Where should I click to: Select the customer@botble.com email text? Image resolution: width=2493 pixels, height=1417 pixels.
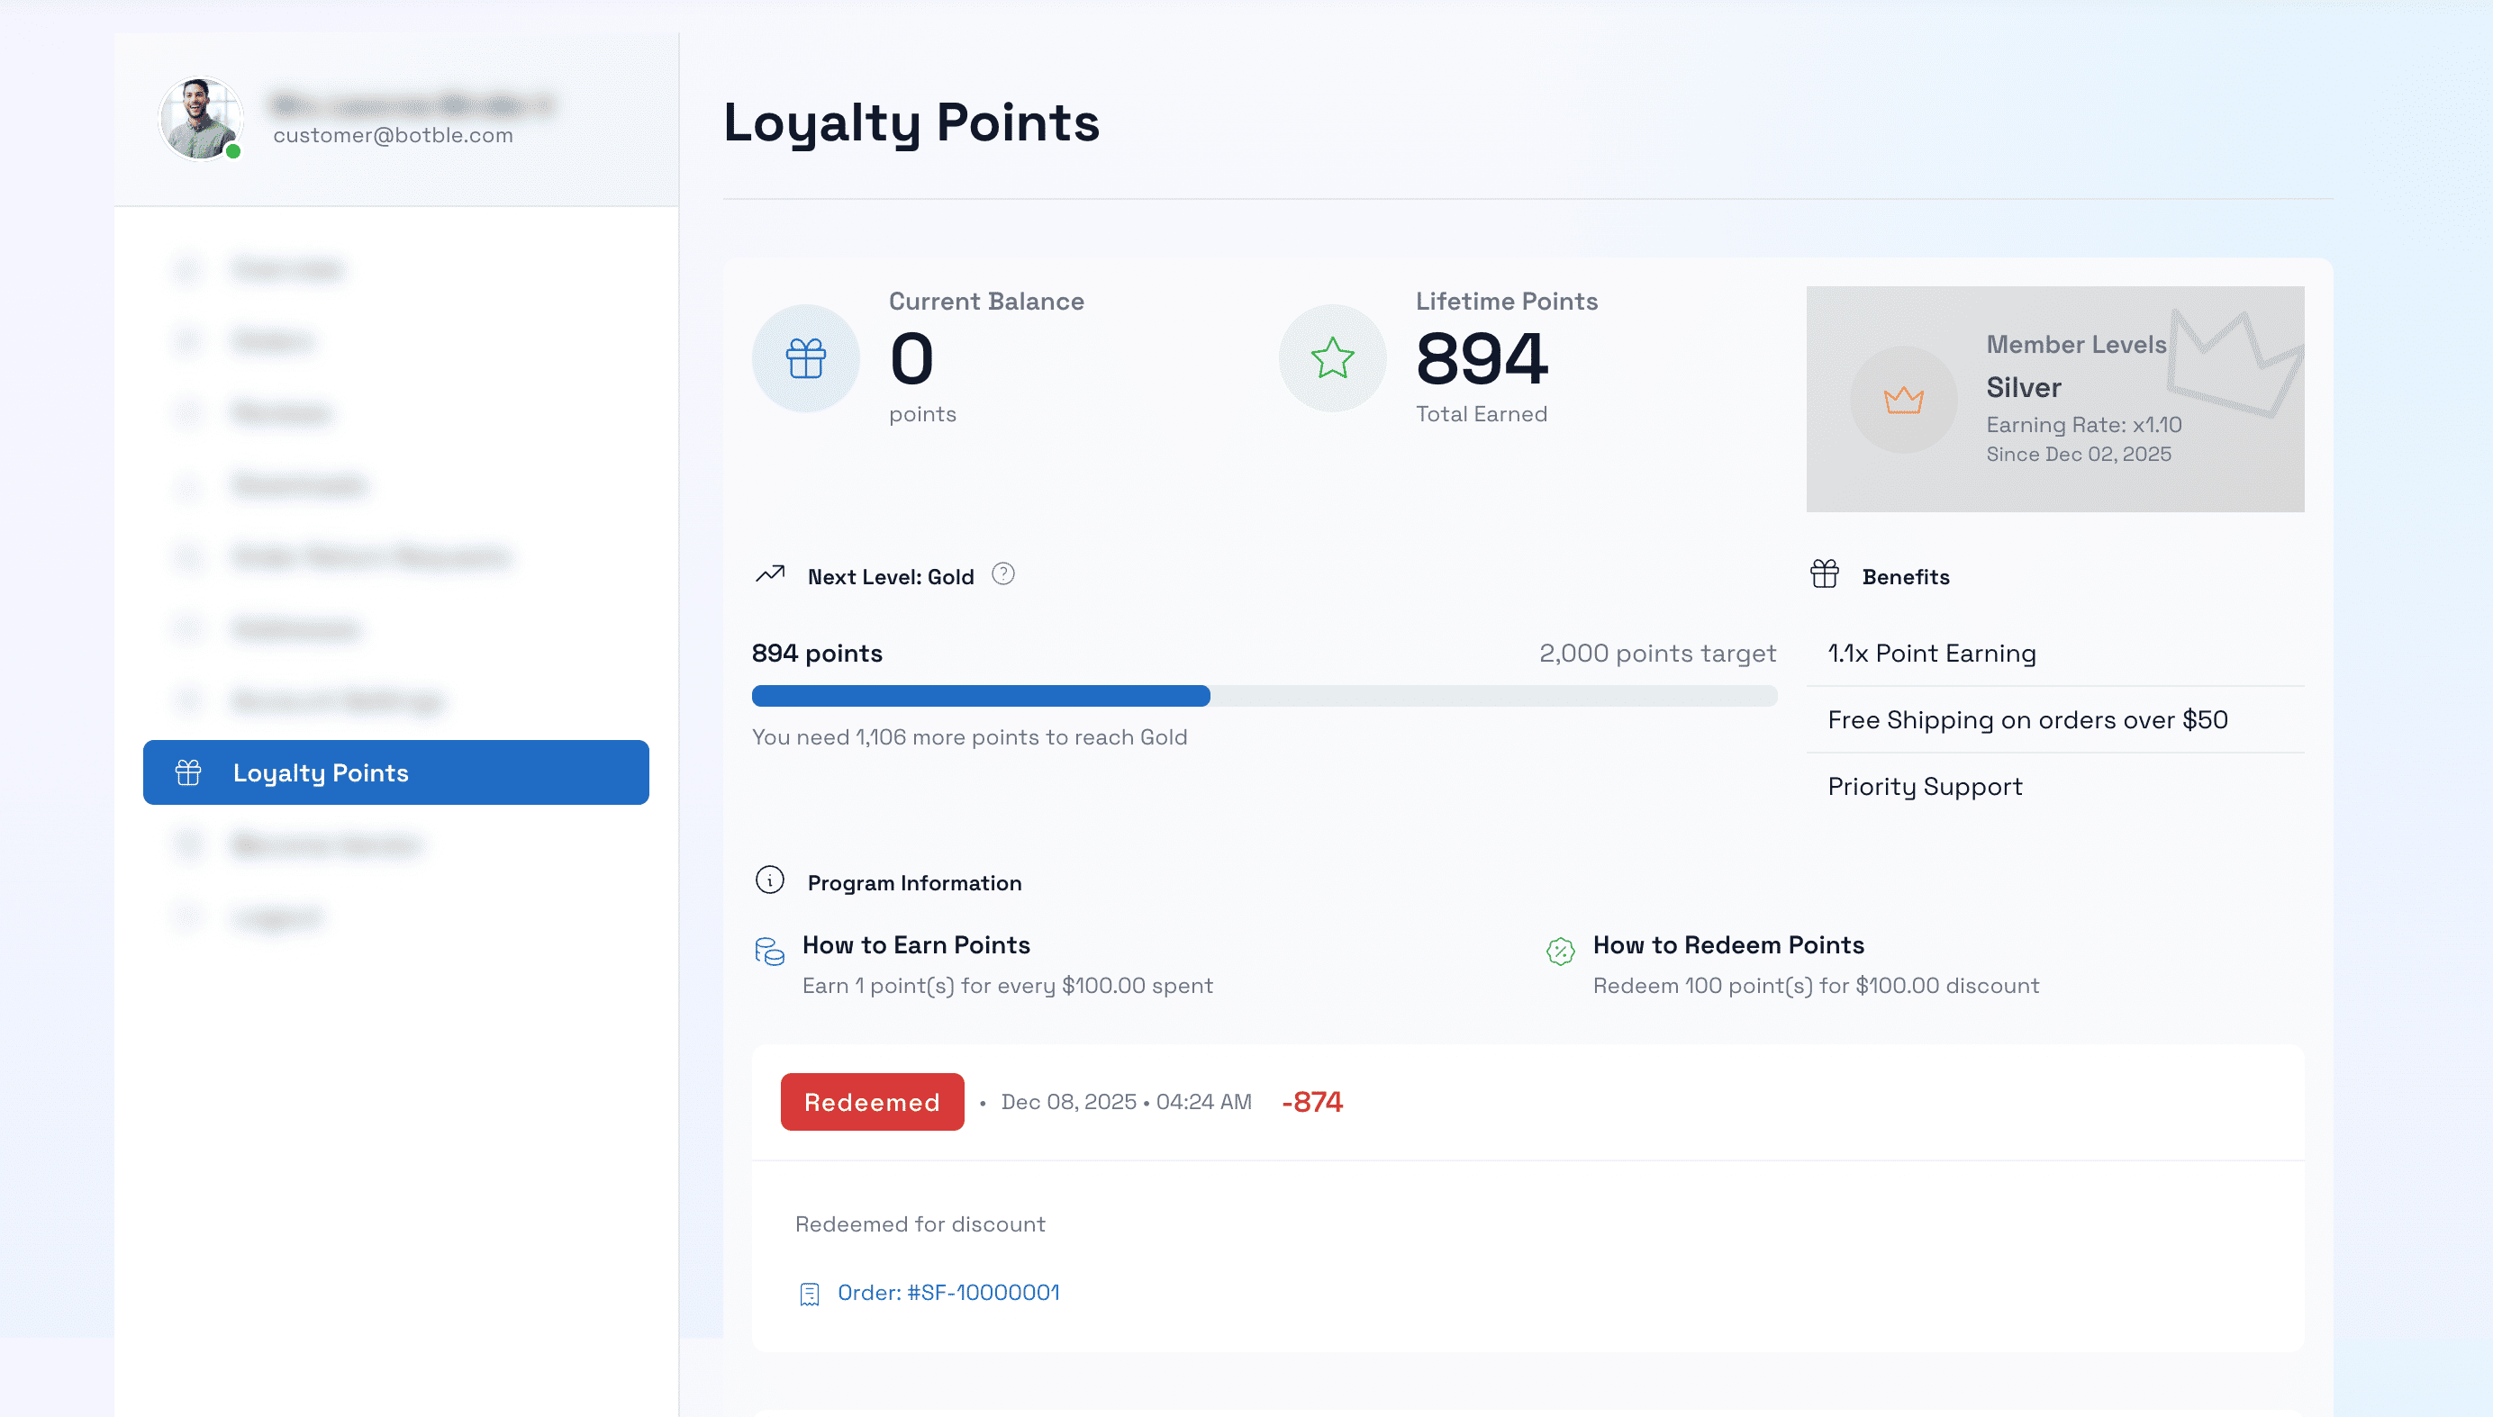394,135
